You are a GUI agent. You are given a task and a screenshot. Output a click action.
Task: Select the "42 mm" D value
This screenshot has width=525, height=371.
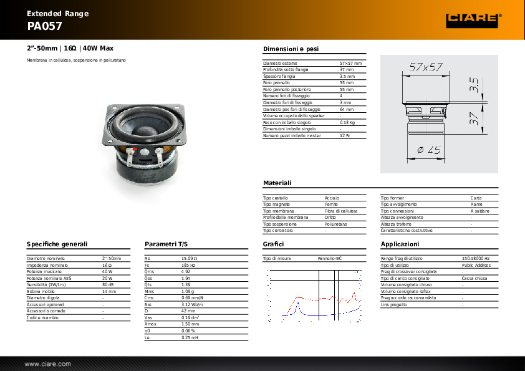point(188,311)
